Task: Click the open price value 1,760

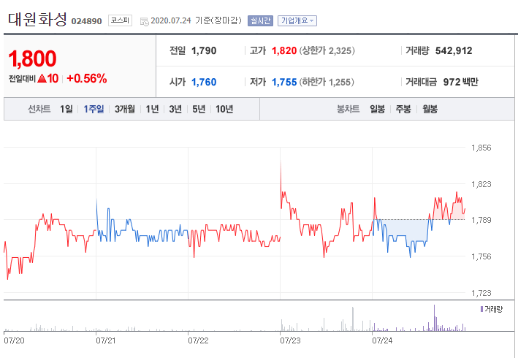Action: [204, 82]
